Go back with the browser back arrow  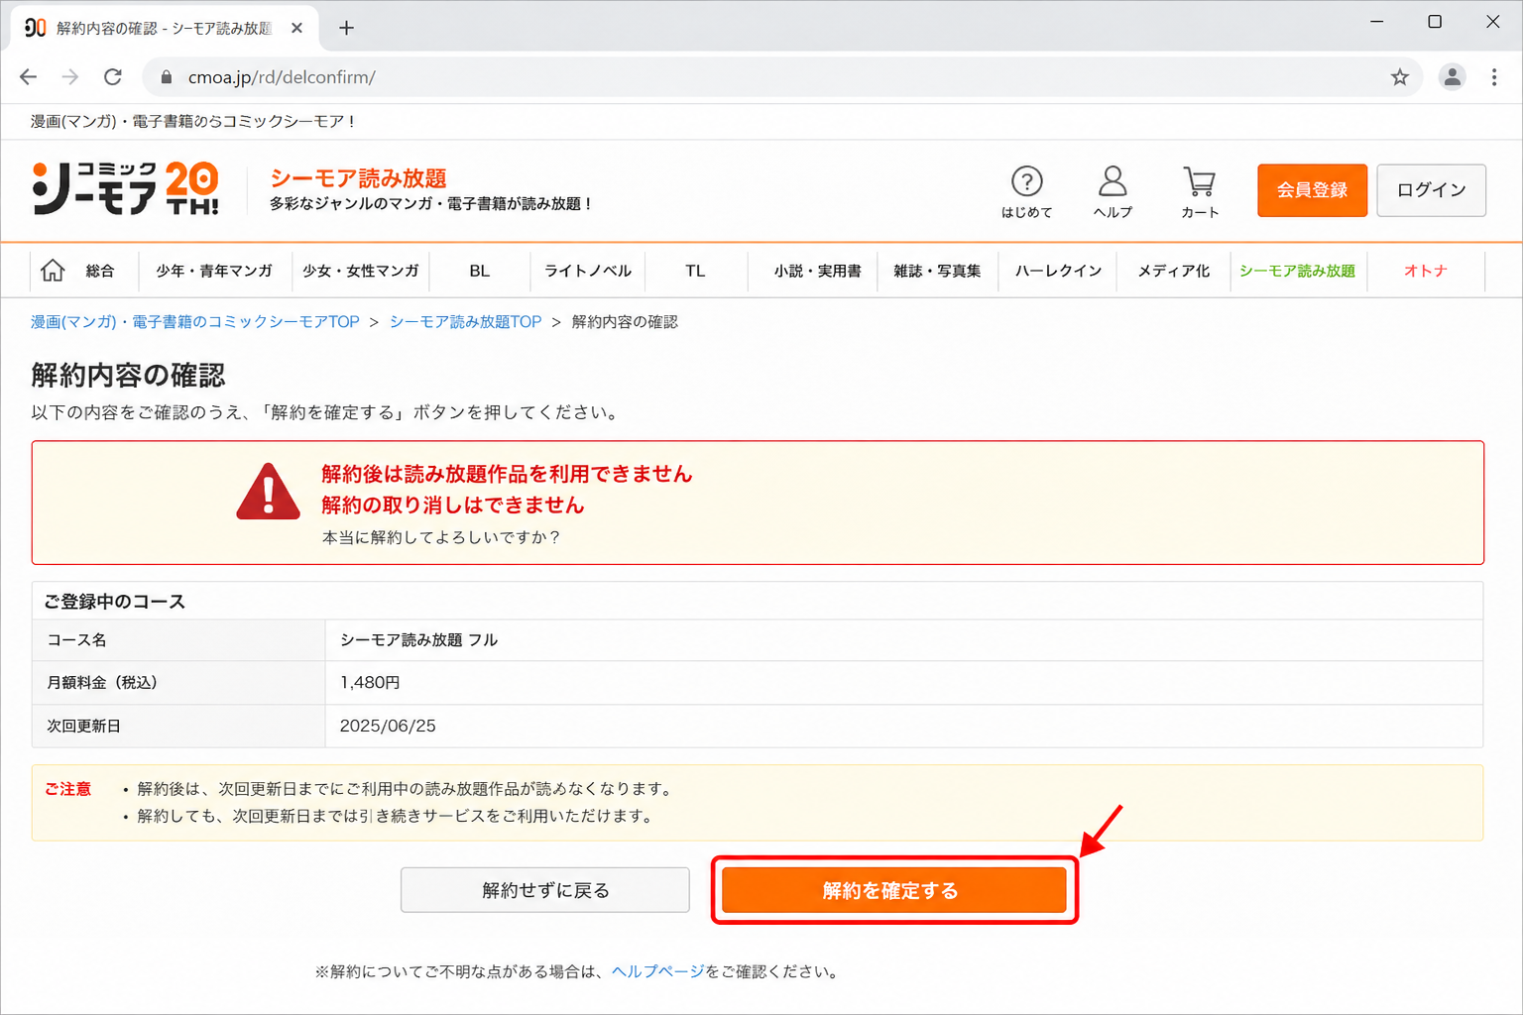pos(28,76)
